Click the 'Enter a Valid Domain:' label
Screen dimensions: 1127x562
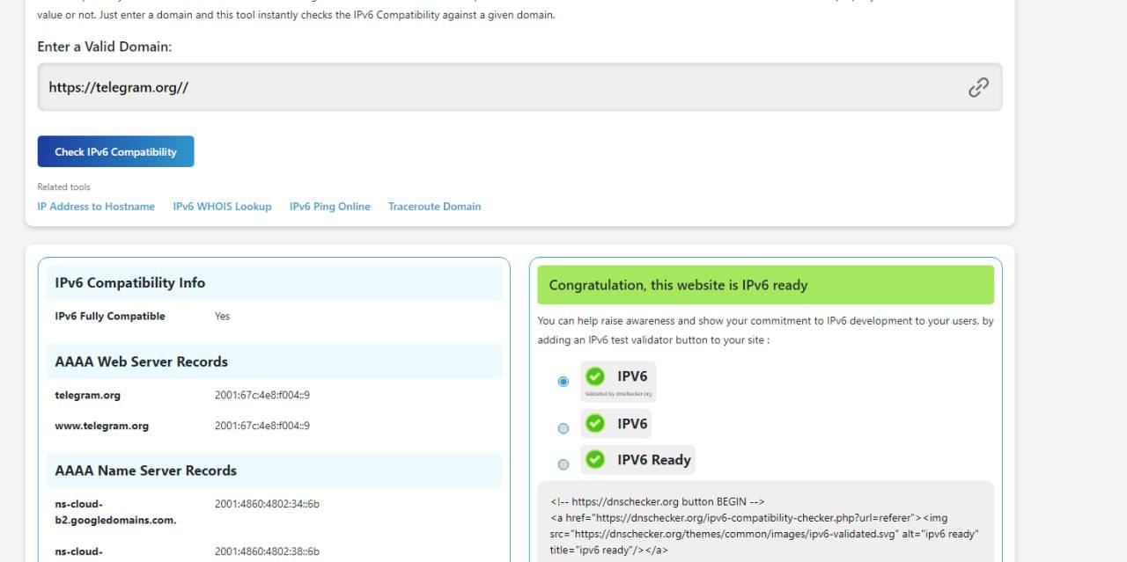click(105, 47)
